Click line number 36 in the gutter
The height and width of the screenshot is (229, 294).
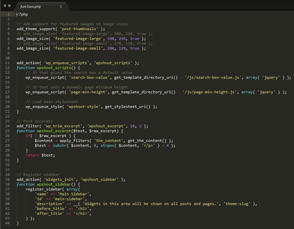[x=8, y=184]
